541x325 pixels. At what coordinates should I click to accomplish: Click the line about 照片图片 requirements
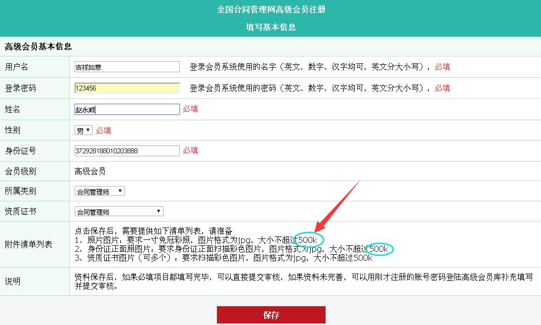coord(196,240)
